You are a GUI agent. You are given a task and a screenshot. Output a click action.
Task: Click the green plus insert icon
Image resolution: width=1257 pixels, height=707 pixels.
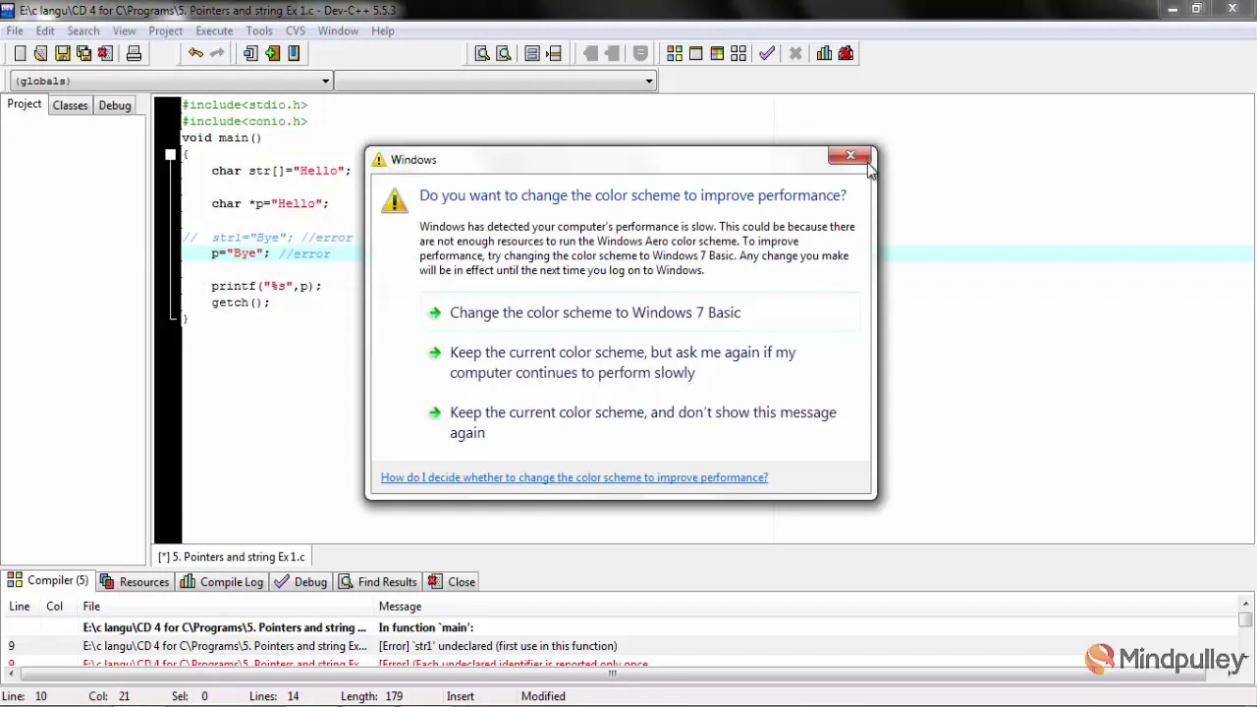(x=272, y=53)
